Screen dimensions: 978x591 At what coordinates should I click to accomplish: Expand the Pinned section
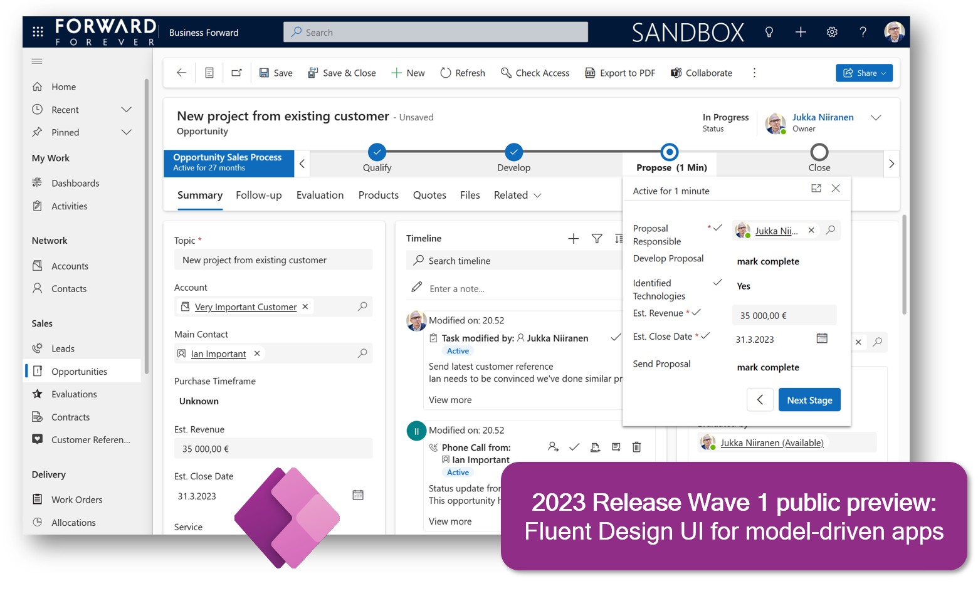click(x=126, y=132)
